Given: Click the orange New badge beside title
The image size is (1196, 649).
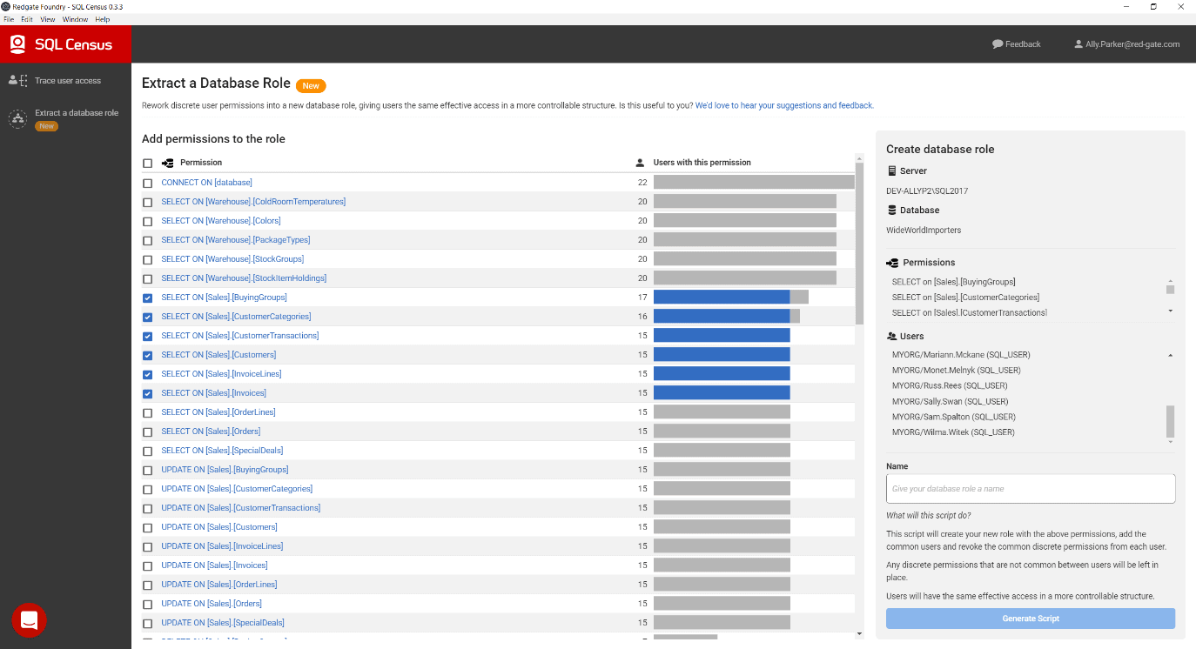Looking at the screenshot, I should (311, 85).
